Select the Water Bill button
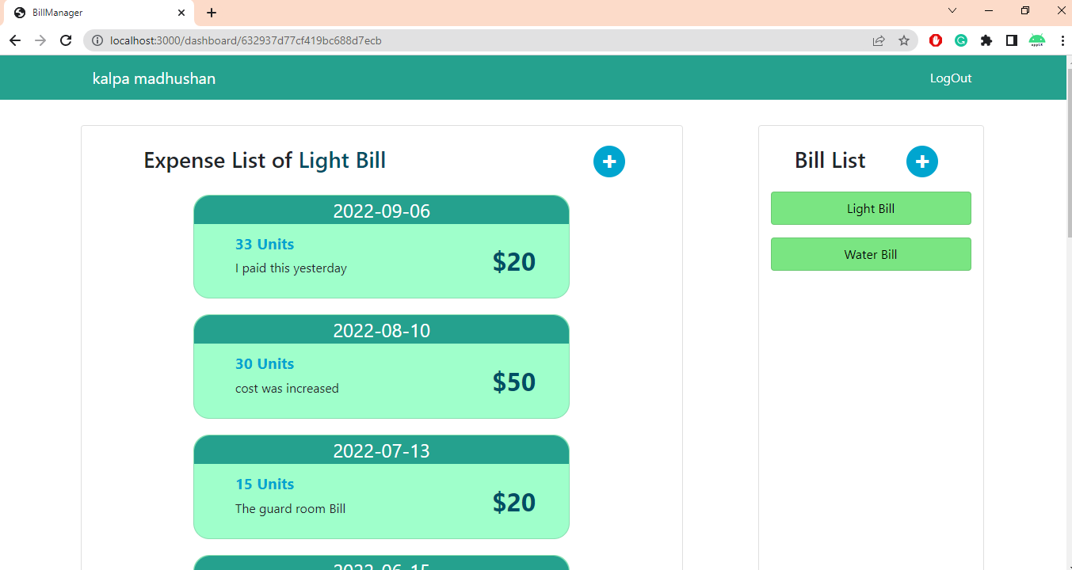The width and height of the screenshot is (1072, 570). coord(871,254)
